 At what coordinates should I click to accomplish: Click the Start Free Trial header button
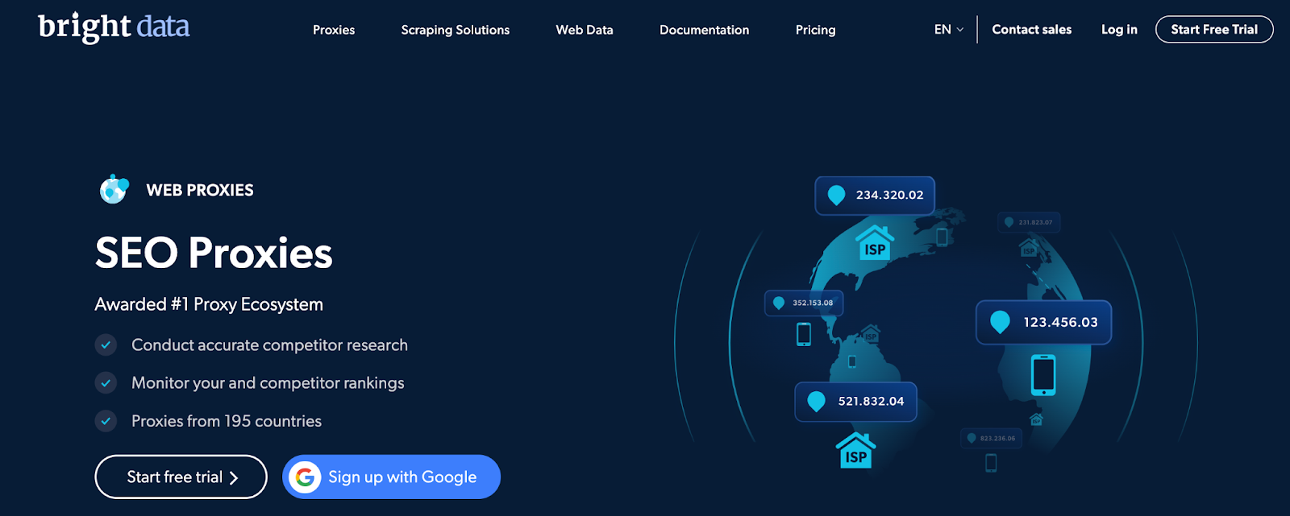point(1214,30)
